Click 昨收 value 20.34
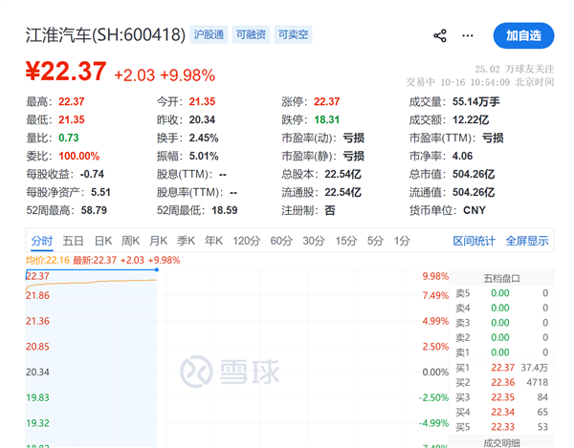 [x=202, y=119]
